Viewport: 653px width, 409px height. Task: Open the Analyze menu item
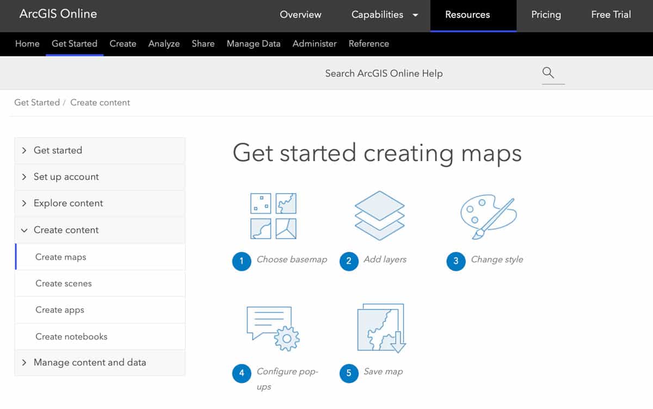[x=164, y=44]
